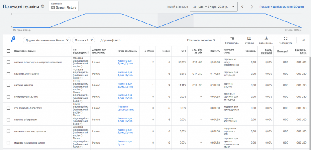This screenshot has width=311, height=150.
Task: Open 'Картина для Дома_Купить' link in 'картины для спальни' row
Action: pos(126,74)
